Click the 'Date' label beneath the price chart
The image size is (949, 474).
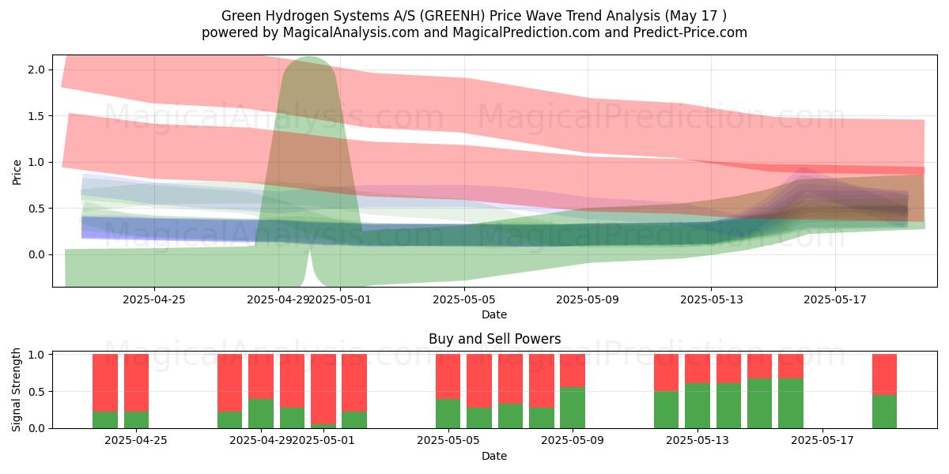tap(494, 314)
